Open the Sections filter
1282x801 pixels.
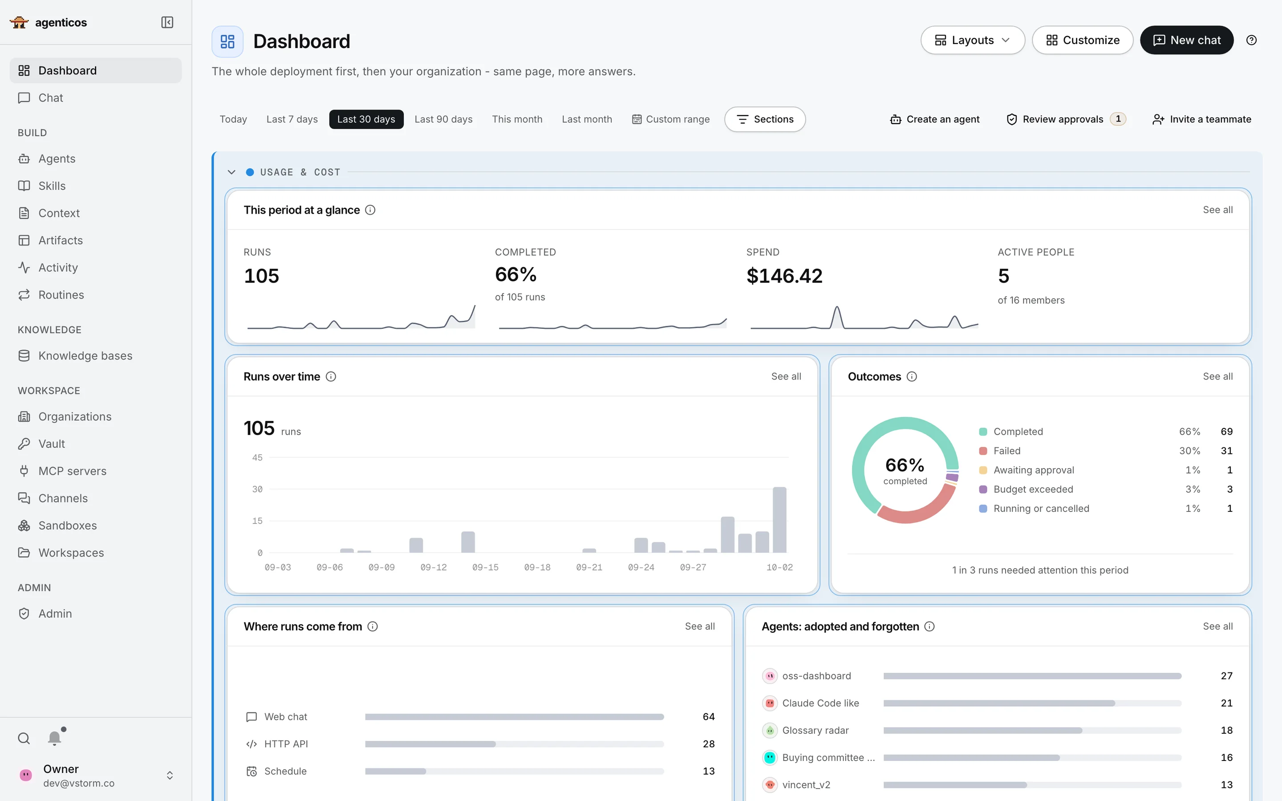[x=765, y=119]
